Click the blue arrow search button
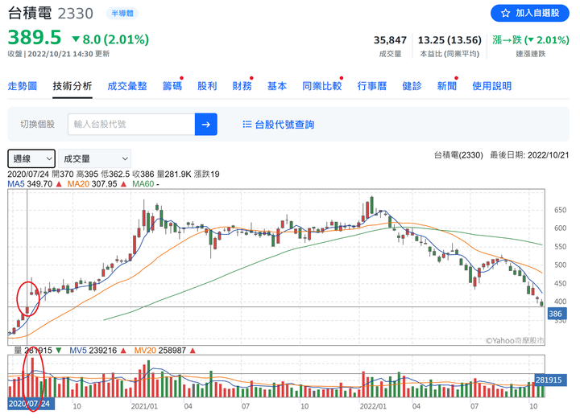The image size is (580, 419). [206, 125]
